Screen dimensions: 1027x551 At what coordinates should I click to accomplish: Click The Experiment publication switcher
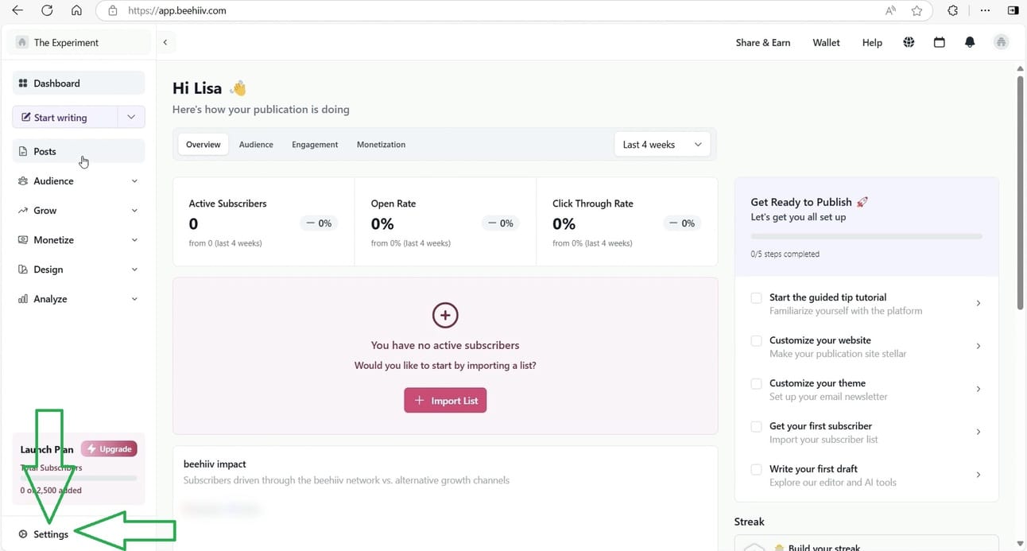[79, 42]
